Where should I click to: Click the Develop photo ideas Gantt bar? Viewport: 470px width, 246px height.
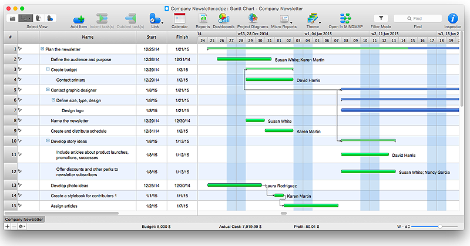(x=234, y=185)
